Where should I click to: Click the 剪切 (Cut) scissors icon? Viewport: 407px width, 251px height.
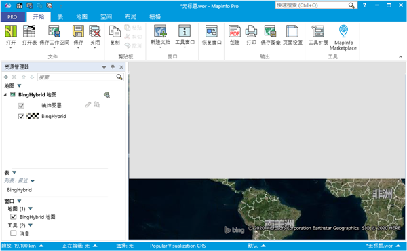128,37
